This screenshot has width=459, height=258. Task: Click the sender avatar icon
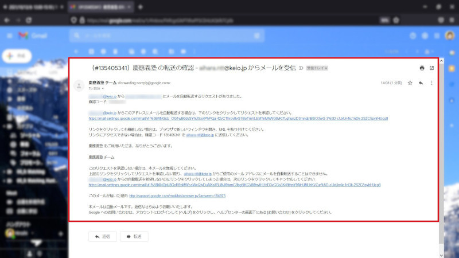[x=79, y=85]
